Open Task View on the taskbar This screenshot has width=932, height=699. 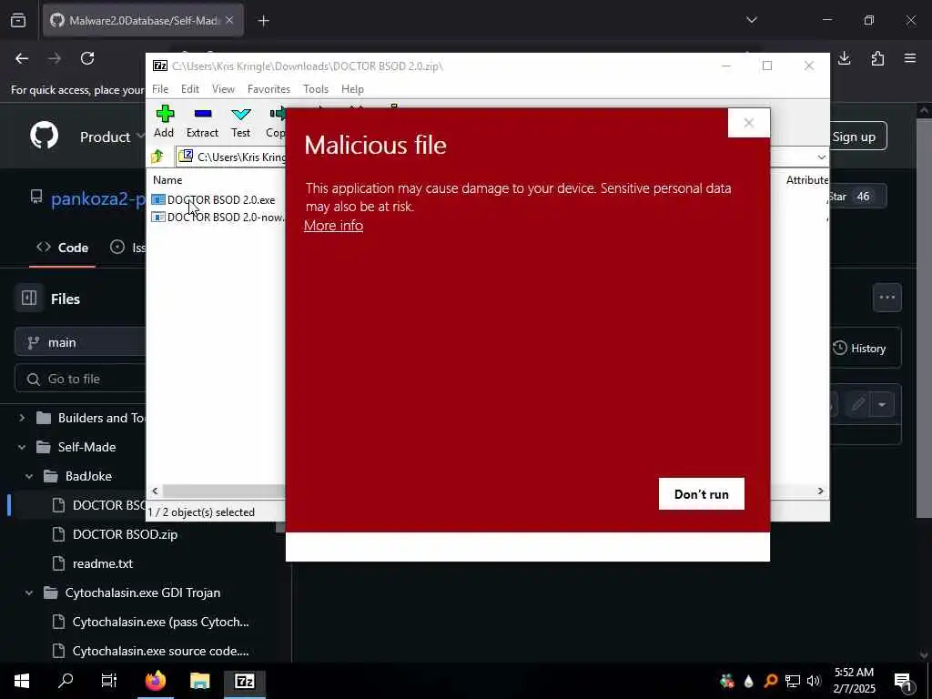pyautogui.click(x=109, y=681)
